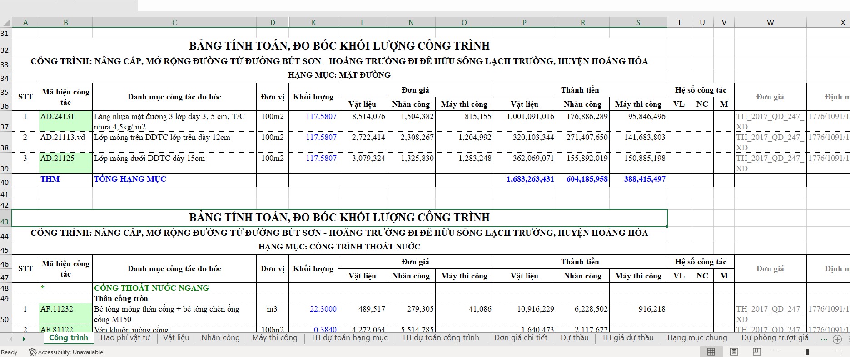Click the THM code cell
Screen dimensions: 850x357
[x=66, y=180]
